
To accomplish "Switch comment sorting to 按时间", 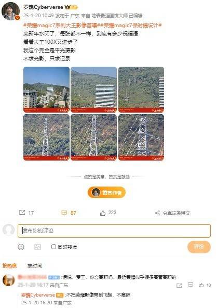I will 35,266.
